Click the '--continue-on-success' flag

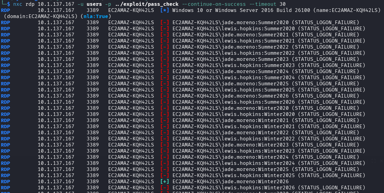(x=214, y=4)
